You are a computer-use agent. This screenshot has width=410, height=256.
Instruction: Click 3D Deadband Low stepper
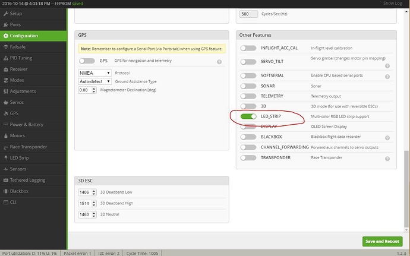click(x=94, y=192)
